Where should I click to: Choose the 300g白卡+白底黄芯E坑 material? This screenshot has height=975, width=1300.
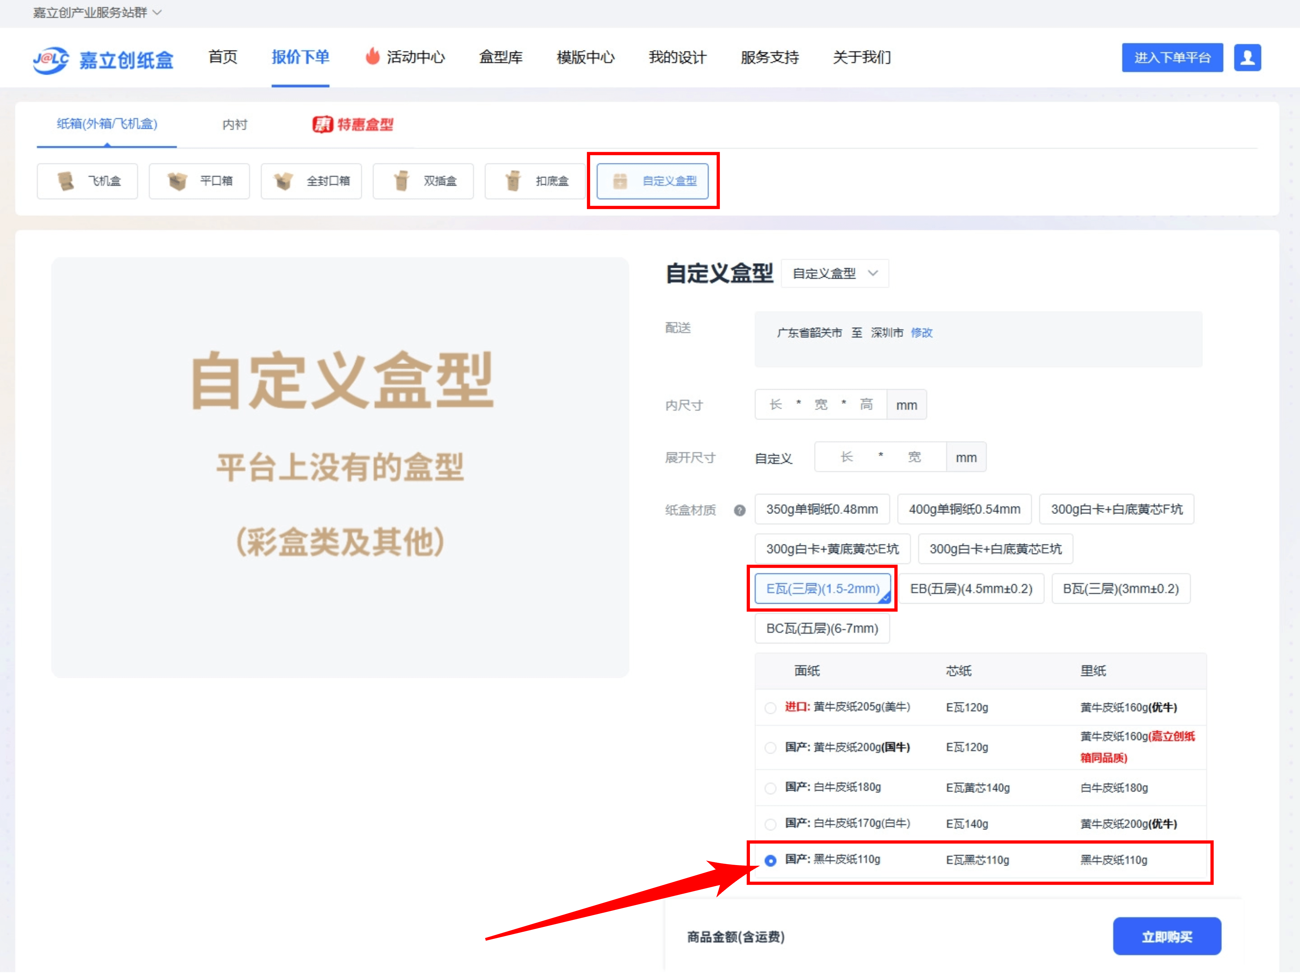pos(996,549)
